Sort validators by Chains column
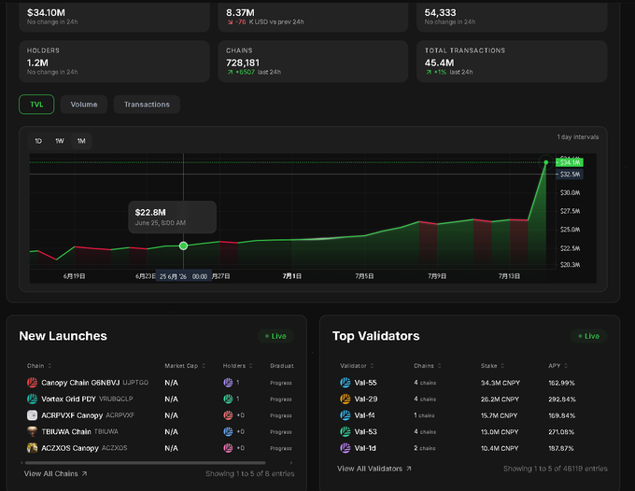The height and width of the screenshot is (491, 635). [x=428, y=366]
